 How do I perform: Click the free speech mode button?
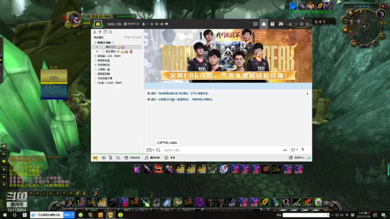[x=132, y=158]
